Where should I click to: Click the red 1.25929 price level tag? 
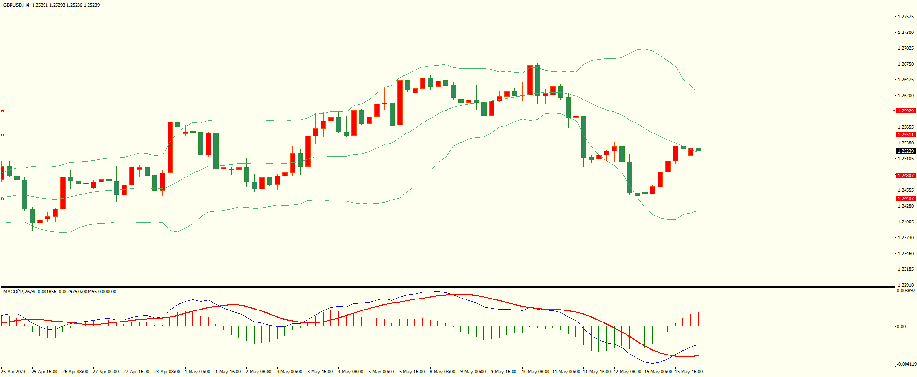click(905, 111)
